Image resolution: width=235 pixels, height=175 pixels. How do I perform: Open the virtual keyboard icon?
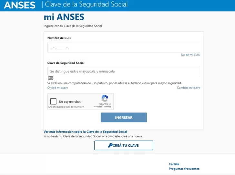50,78
